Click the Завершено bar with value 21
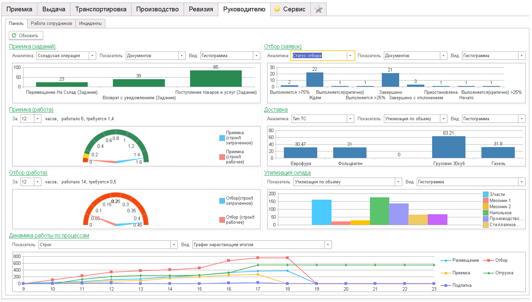The image size is (532, 302). tap(390, 80)
